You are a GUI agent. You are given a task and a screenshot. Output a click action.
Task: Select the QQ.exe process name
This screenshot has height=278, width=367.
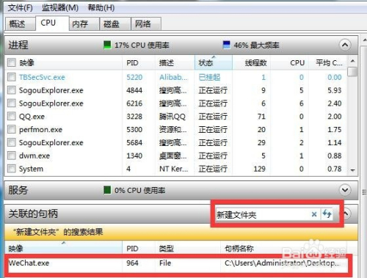(x=32, y=117)
